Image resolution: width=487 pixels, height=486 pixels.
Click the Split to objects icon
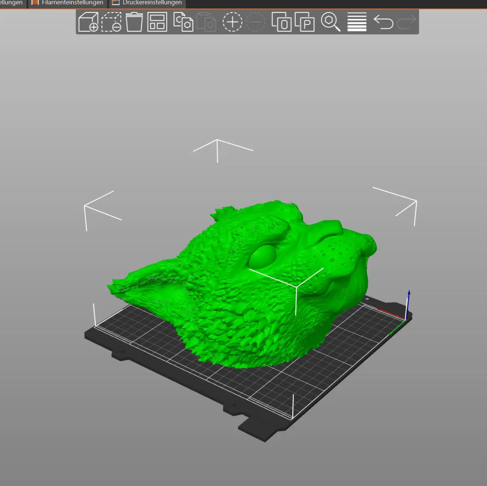click(282, 22)
